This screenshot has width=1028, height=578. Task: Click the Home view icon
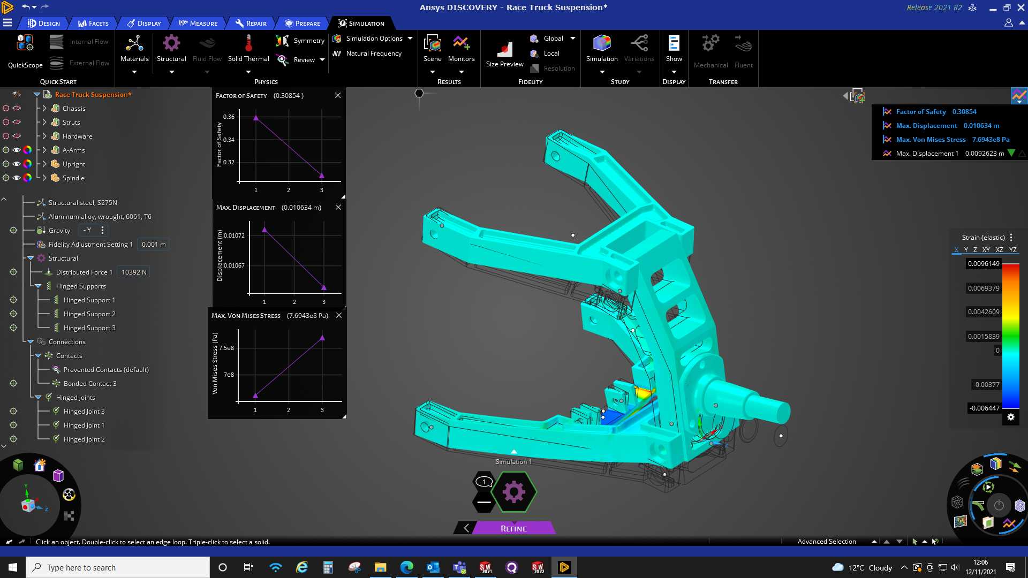[x=40, y=465]
